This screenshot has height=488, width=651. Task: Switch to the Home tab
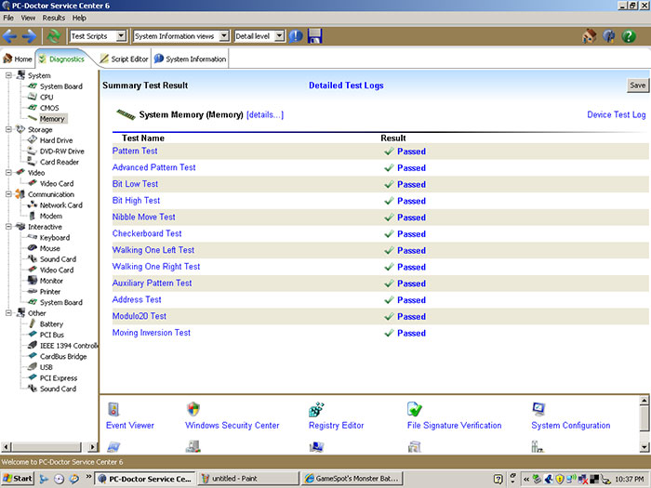[x=18, y=59]
